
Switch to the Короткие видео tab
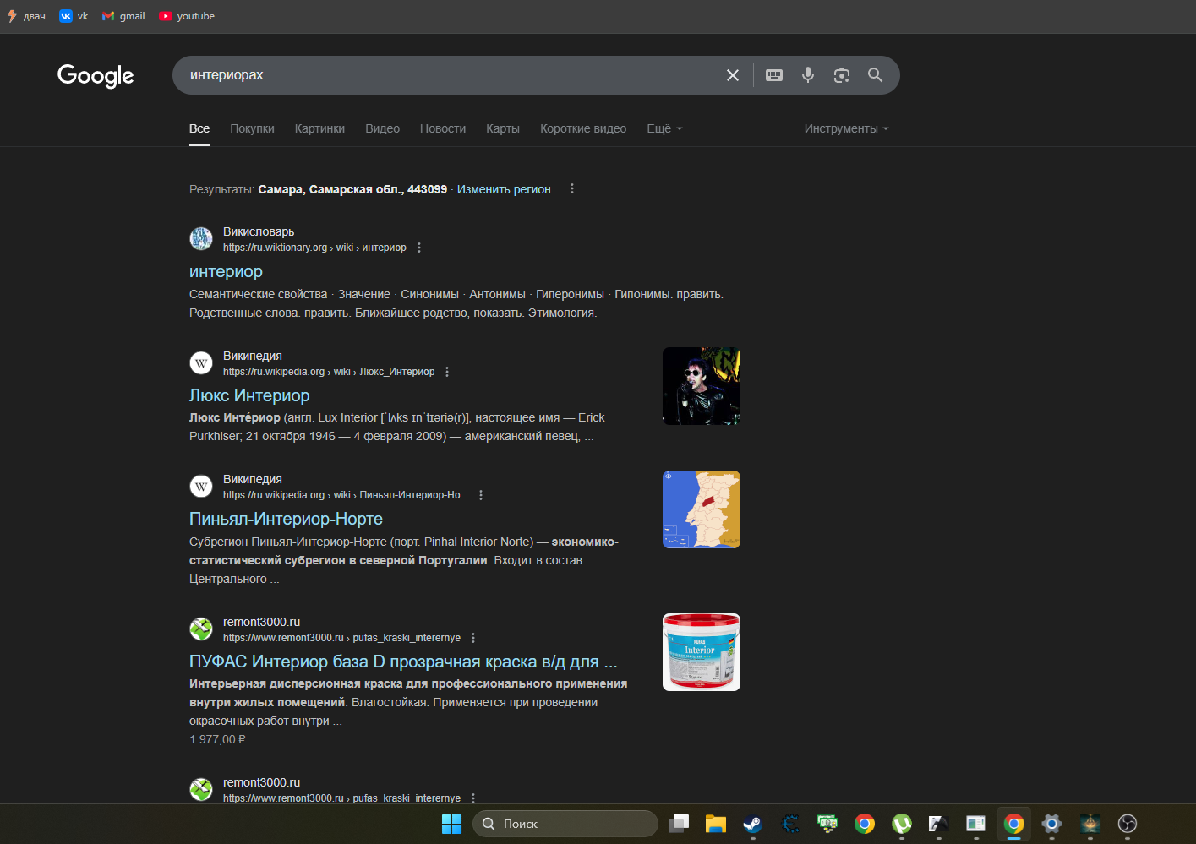point(583,128)
